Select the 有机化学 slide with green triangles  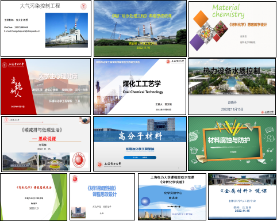tap(34, 197)
